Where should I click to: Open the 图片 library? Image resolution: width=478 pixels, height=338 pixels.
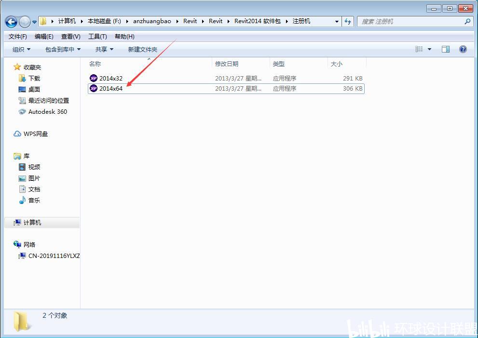[34, 178]
